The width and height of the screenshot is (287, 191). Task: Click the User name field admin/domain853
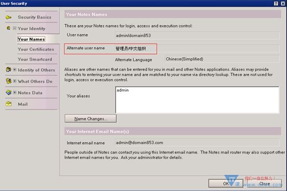(197, 35)
